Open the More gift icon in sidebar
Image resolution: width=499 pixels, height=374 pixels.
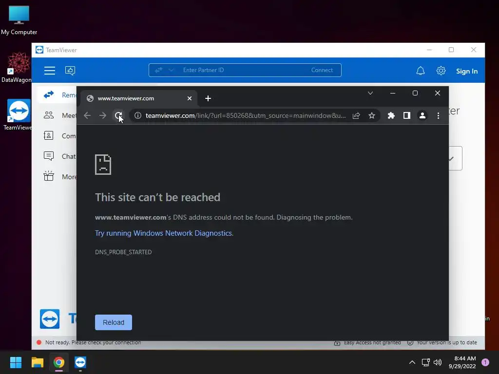pos(49,176)
